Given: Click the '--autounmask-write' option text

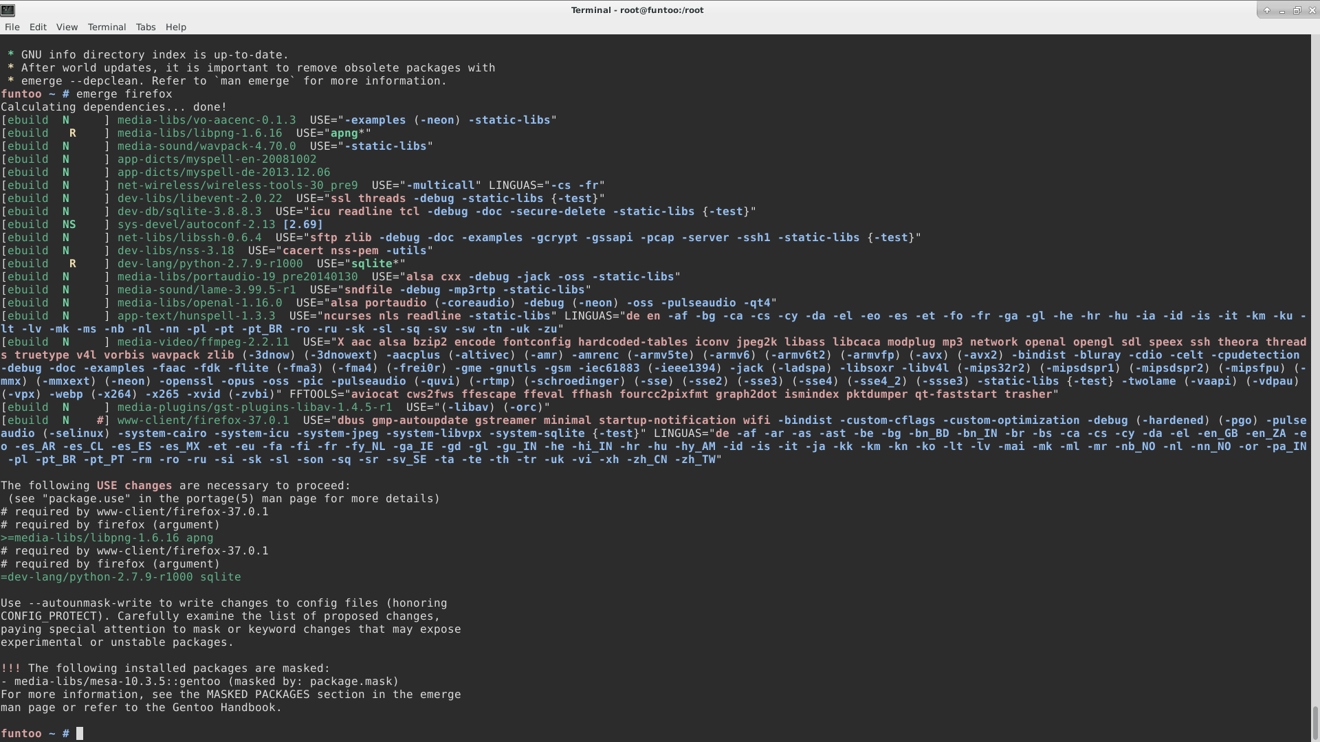Looking at the screenshot, I should click(x=90, y=603).
